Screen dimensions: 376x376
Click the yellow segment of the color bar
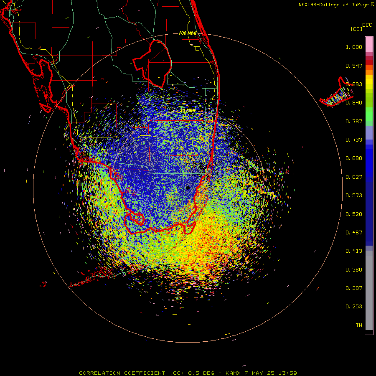click(x=369, y=82)
